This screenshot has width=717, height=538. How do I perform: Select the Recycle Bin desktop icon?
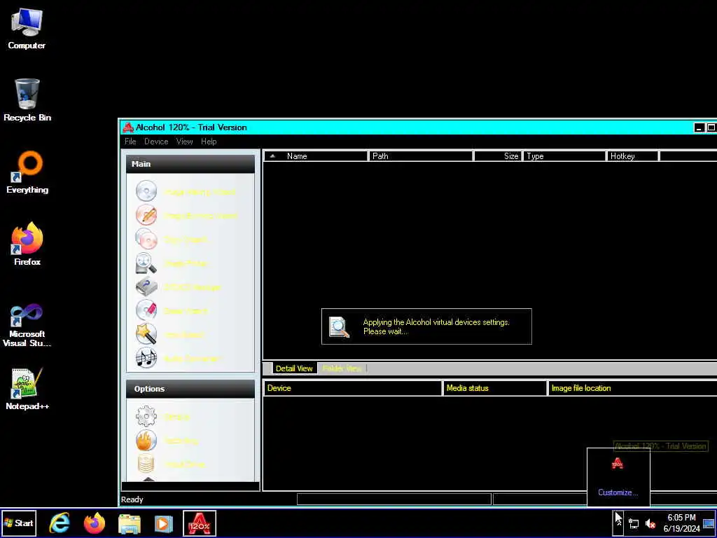pos(27,101)
